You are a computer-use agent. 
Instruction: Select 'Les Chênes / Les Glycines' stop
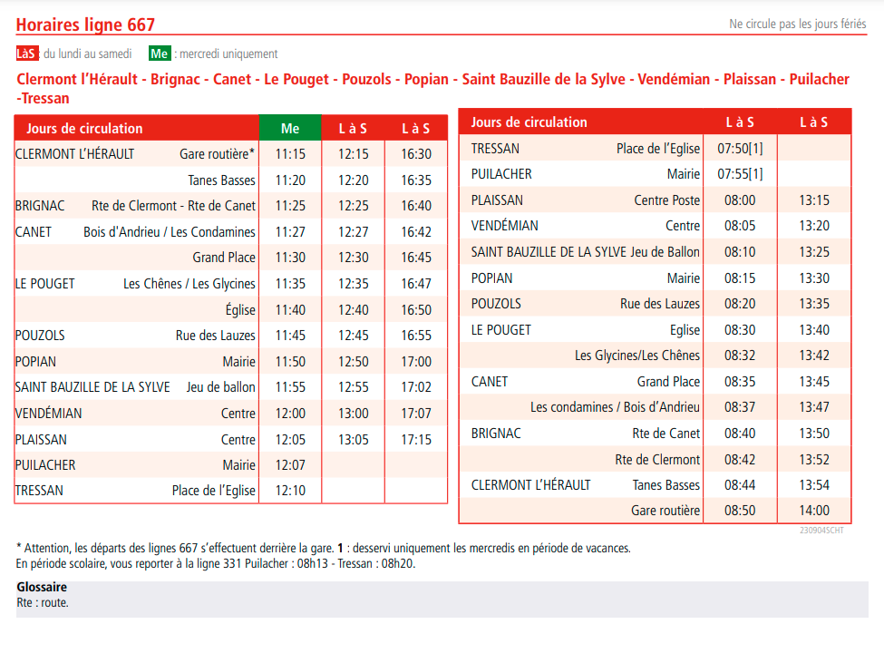(189, 284)
